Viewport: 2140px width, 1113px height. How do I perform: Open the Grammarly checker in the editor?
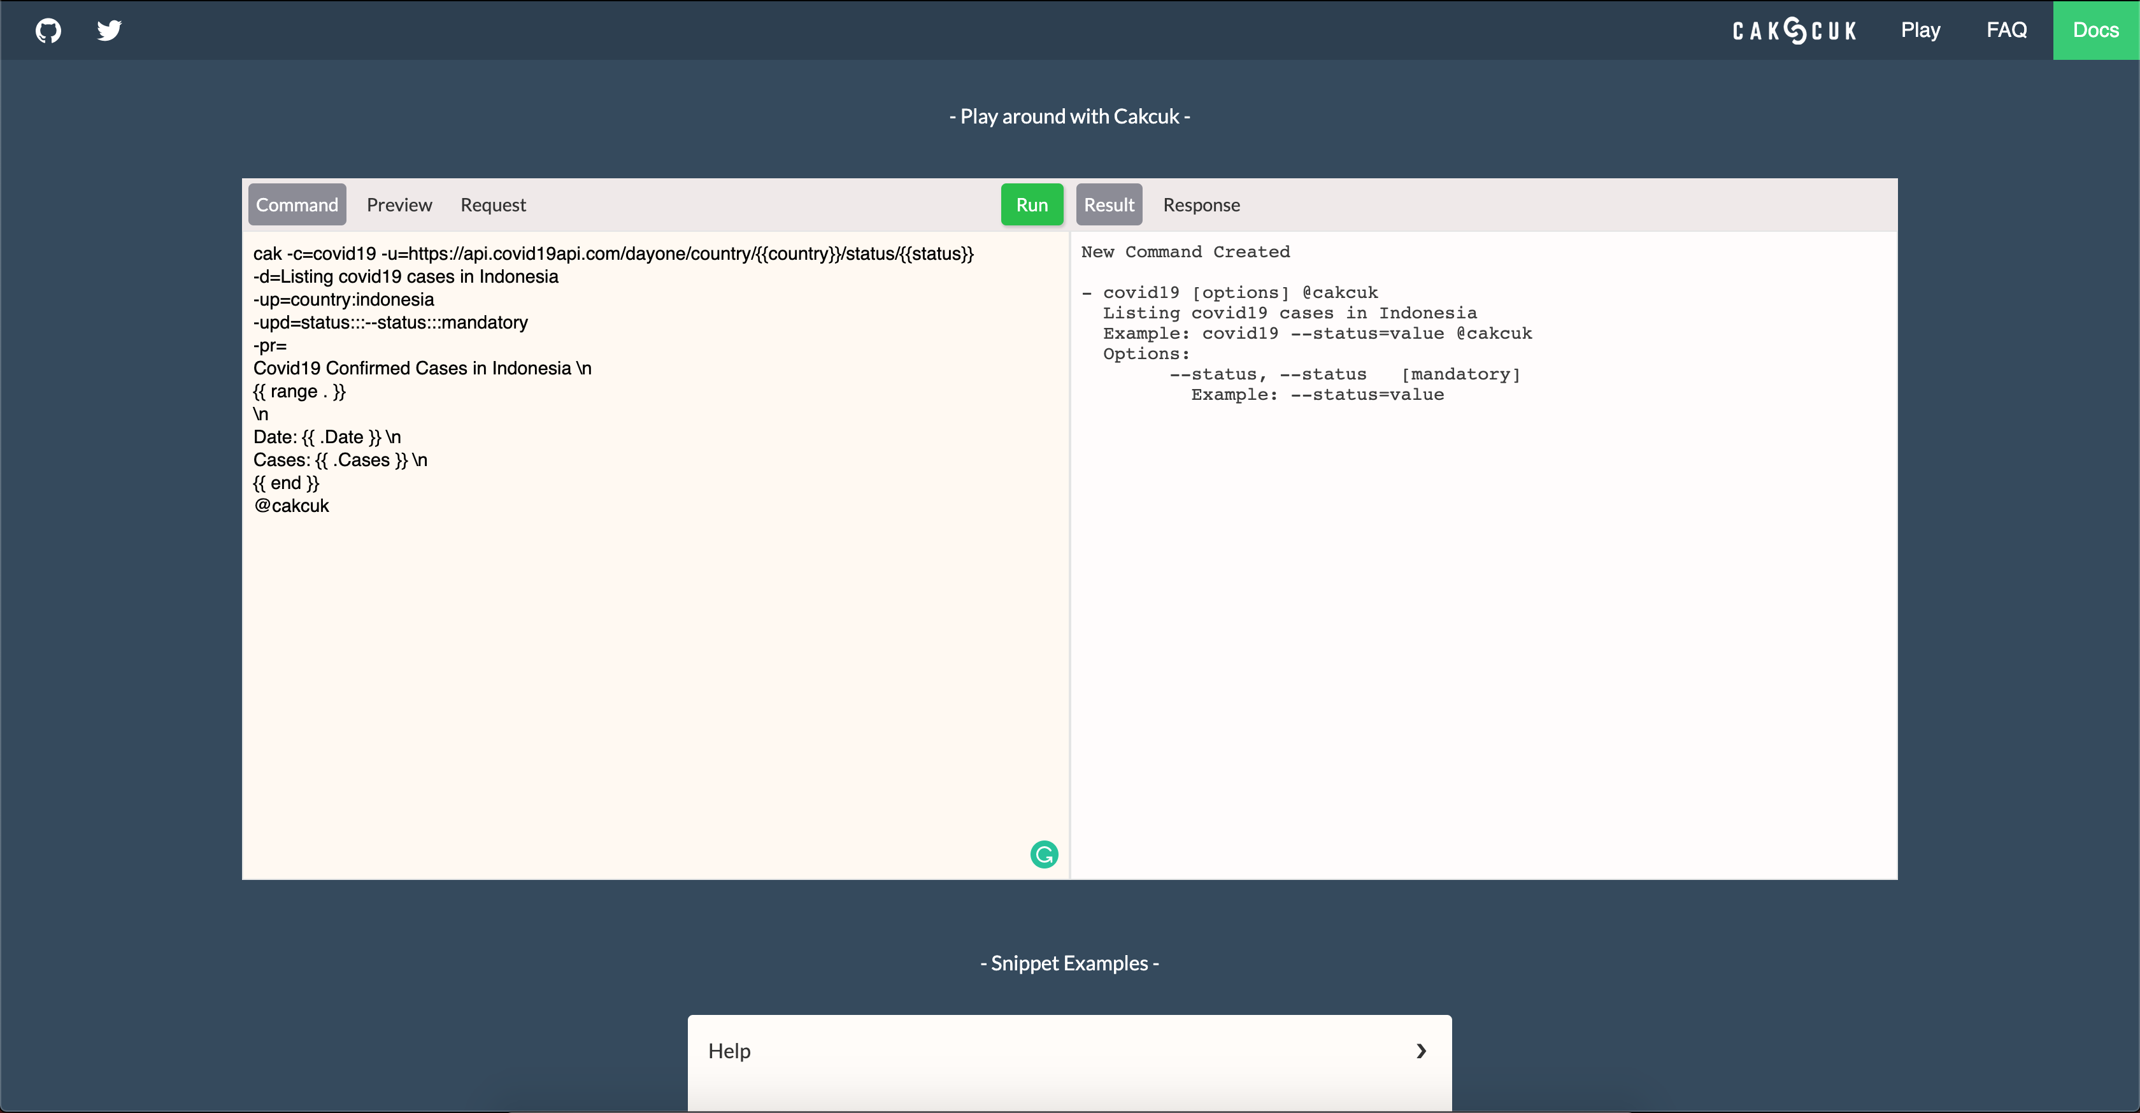[1045, 854]
